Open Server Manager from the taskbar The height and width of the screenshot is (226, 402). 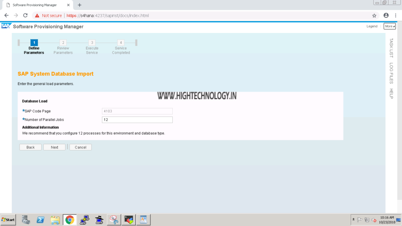(26, 220)
